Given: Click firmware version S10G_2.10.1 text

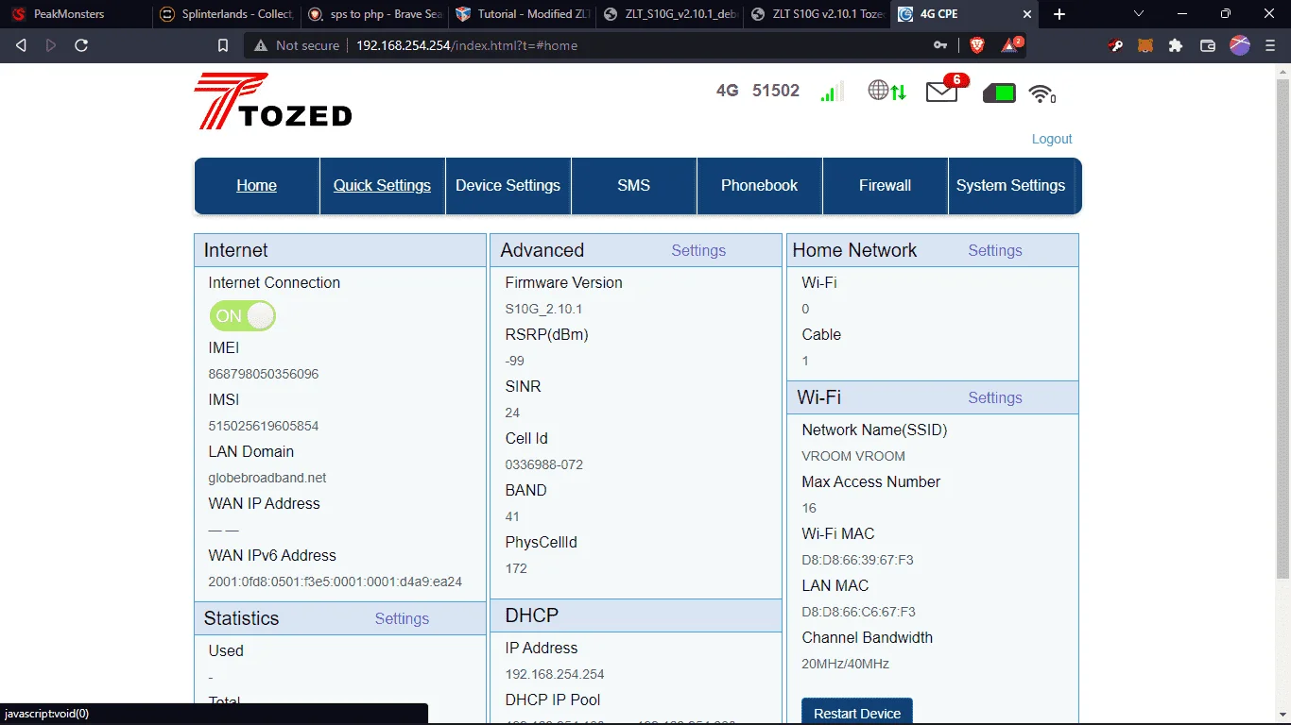Looking at the screenshot, I should (543, 309).
